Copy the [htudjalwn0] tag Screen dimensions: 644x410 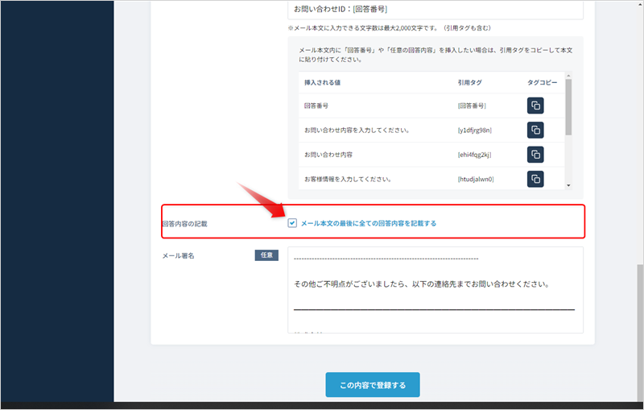tap(535, 179)
